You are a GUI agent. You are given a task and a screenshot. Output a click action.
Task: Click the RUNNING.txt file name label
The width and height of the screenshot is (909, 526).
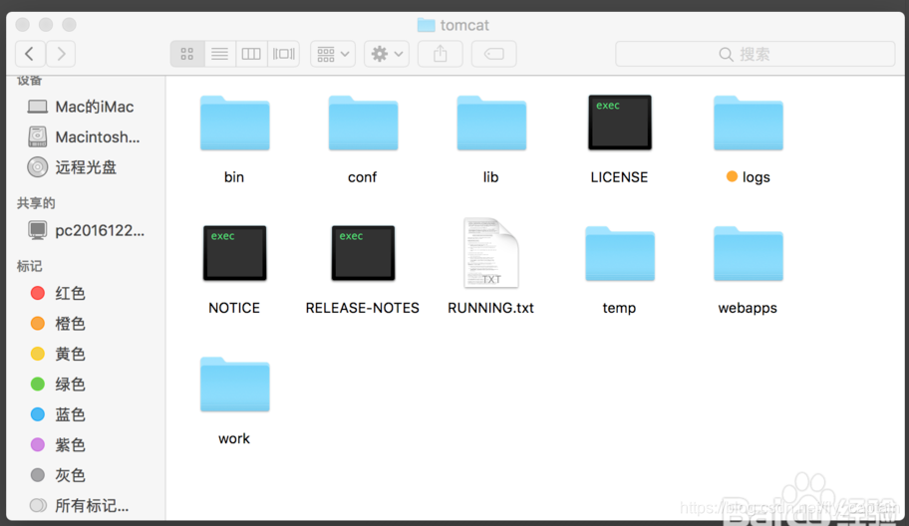[491, 308]
